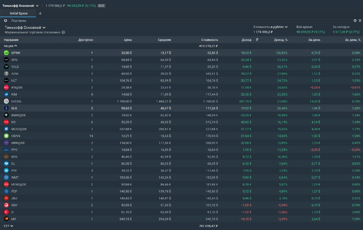
Task: Click KO average price 45,02 $
Action: point(166,122)
